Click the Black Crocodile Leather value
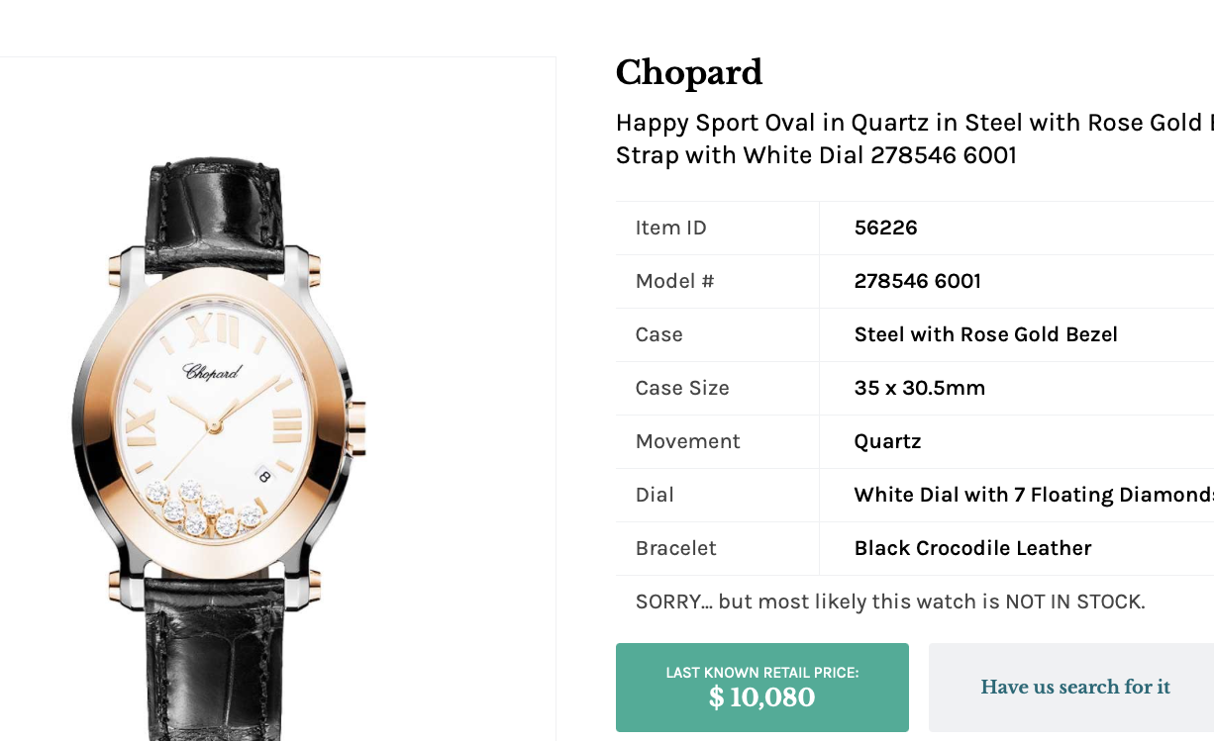The image size is (1214, 741). tap(972, 548)
